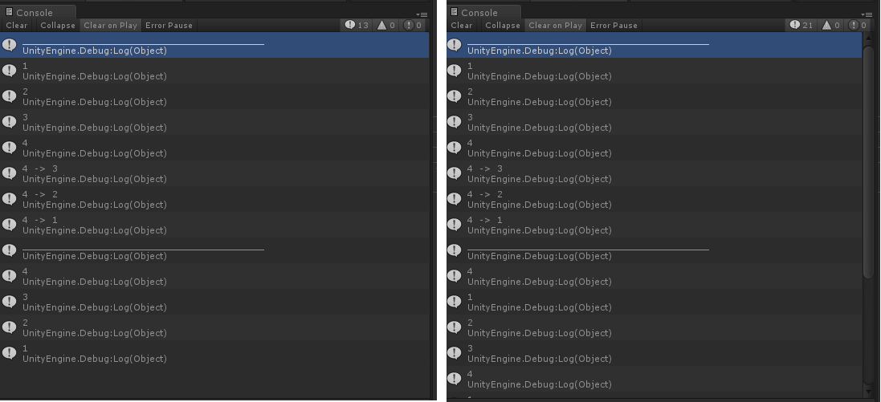Image resolution: width=881 pixels, height=402 pixels.
Task: Click the right console's vertical scrollbar thumb
Action: pyautogui.click(x=867, y=160)
